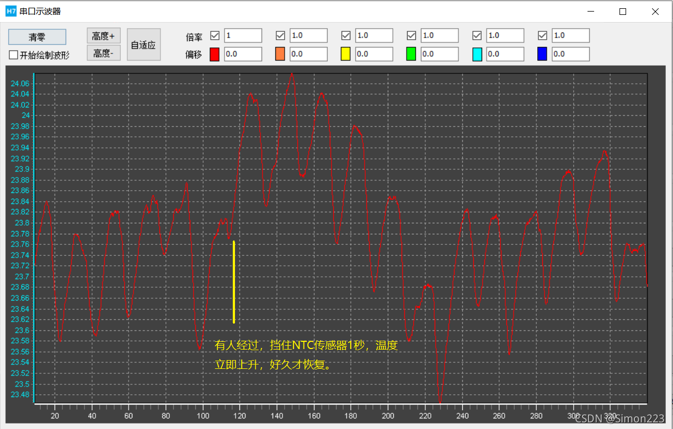Click the 200 x-axis label
673x429 pixels.
(x=388, y=416)
